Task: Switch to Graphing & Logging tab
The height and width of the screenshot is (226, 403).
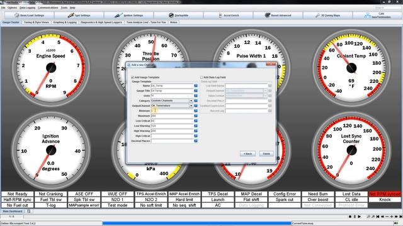Action: pyautogui.click(x=65, y=23)
